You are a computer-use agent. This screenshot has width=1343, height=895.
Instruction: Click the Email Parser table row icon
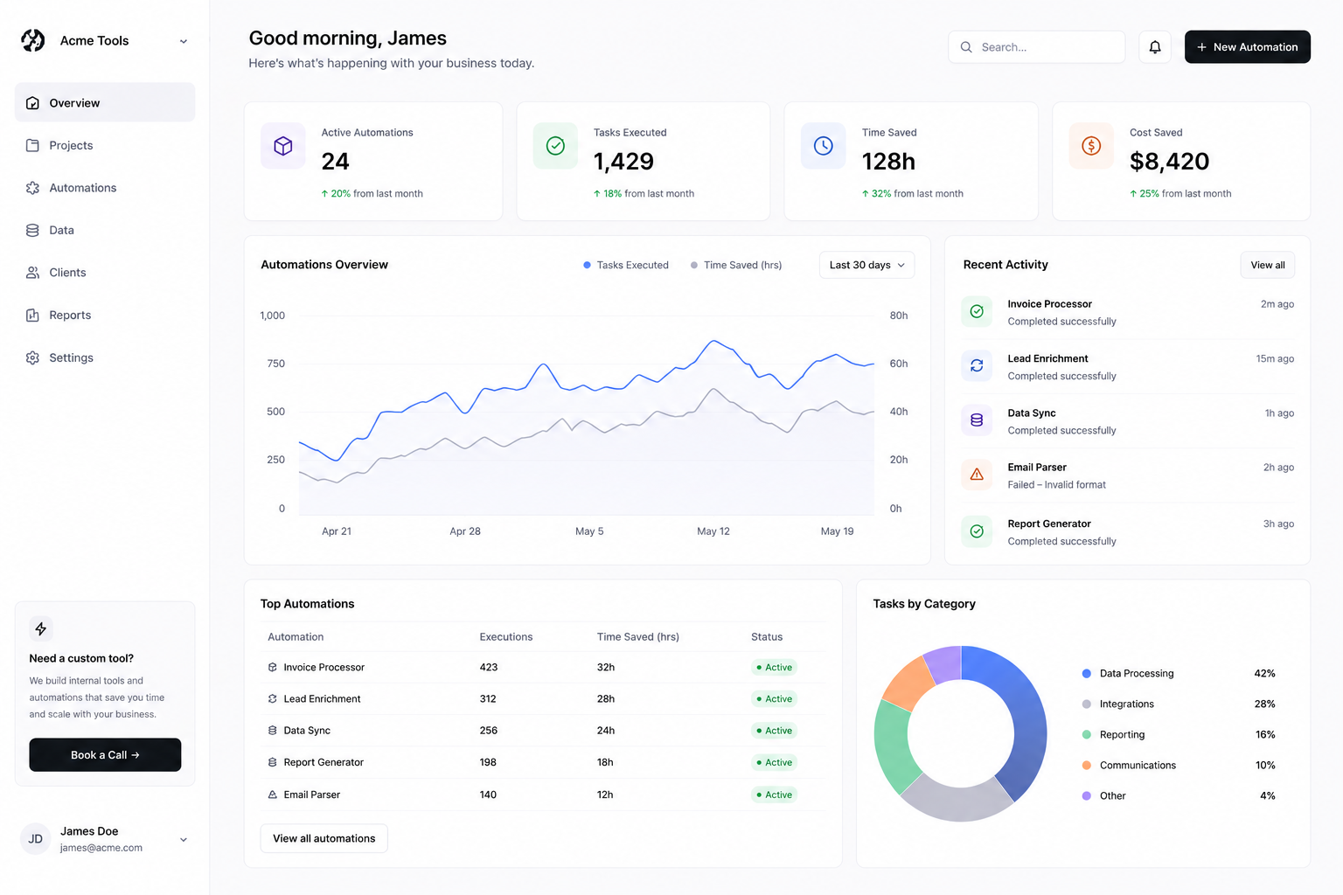[273, 794]
